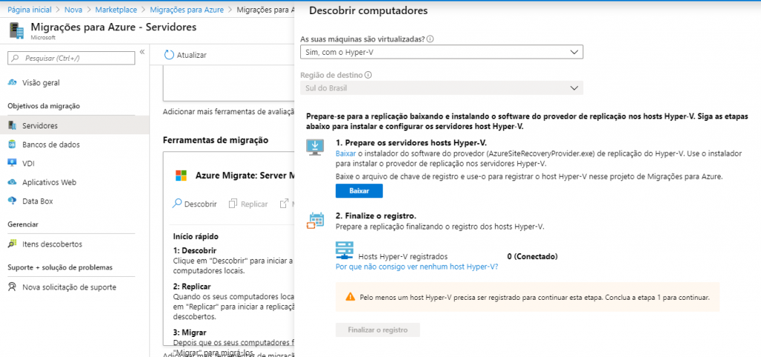Open Itens descobertos under Gerenciar

point(52,244)
